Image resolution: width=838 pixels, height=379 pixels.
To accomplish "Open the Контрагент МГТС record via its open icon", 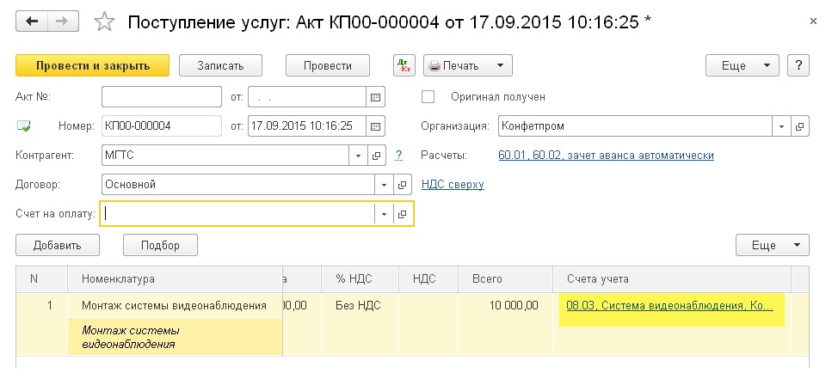I will [376, 156].
